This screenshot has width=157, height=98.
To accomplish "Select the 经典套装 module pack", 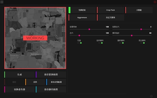I will 82,10.
